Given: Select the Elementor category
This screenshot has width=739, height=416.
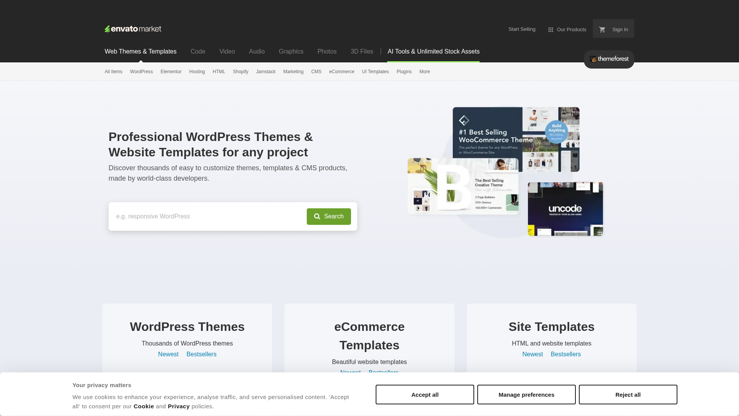Looking at the screenshot, I should coord(171,72).
